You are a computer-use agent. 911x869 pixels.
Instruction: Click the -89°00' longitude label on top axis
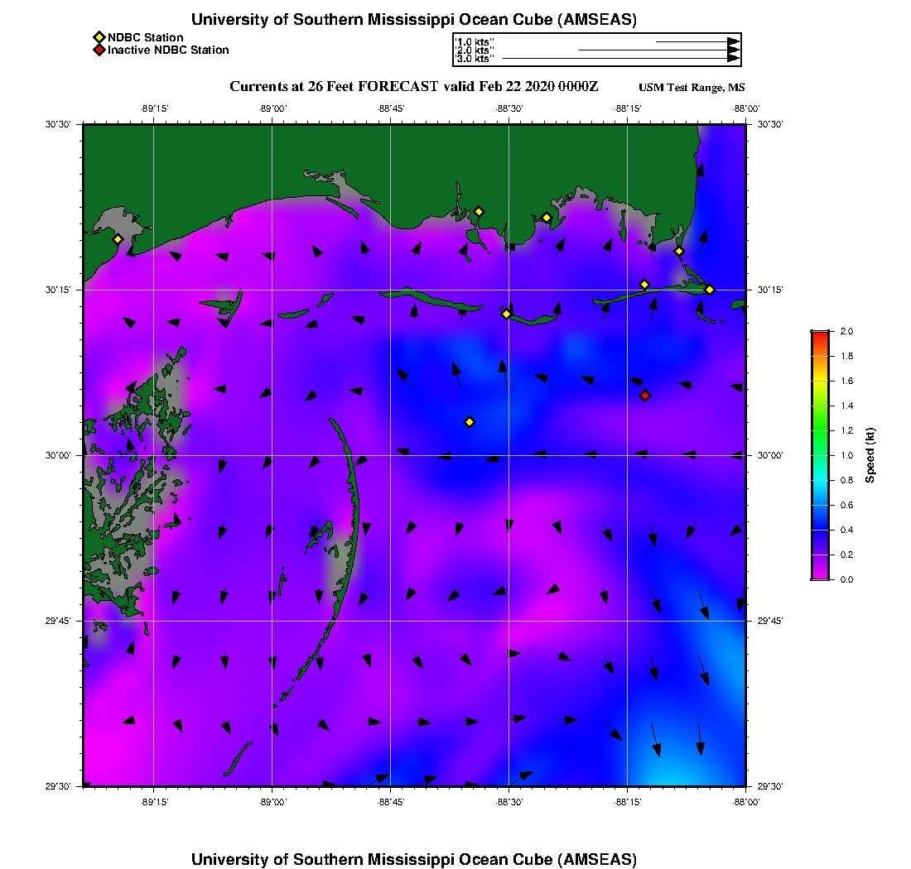[272, 108]
